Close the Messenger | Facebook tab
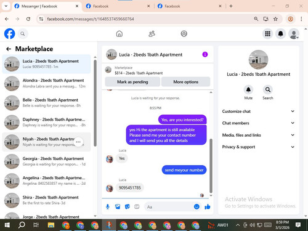The image size is (308, 231). tap(77, 6)
